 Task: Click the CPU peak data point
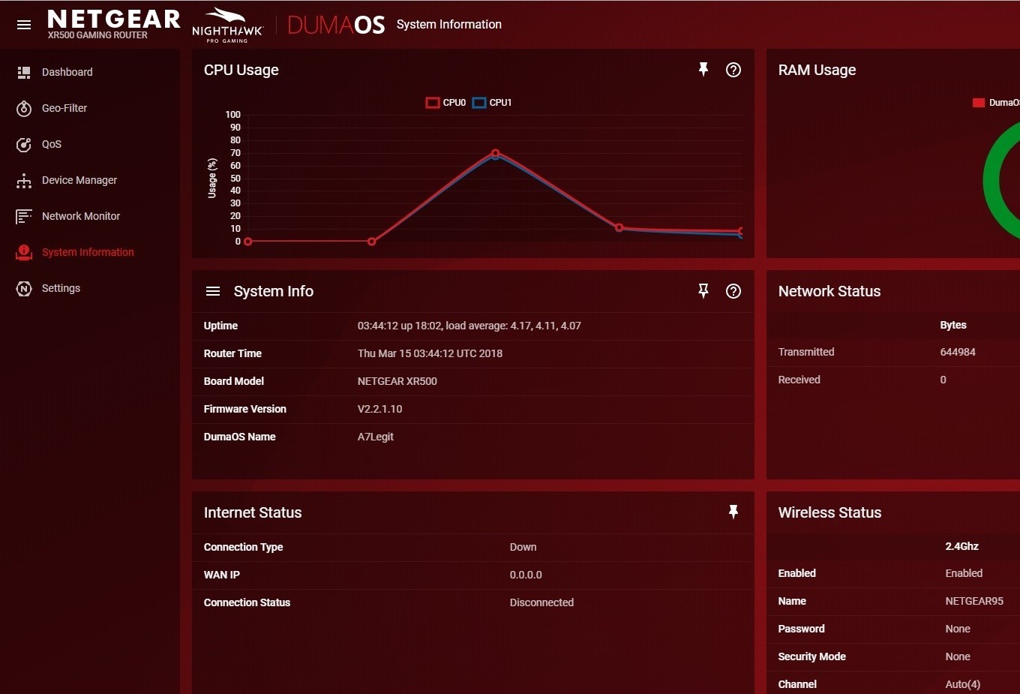(495, 153)
